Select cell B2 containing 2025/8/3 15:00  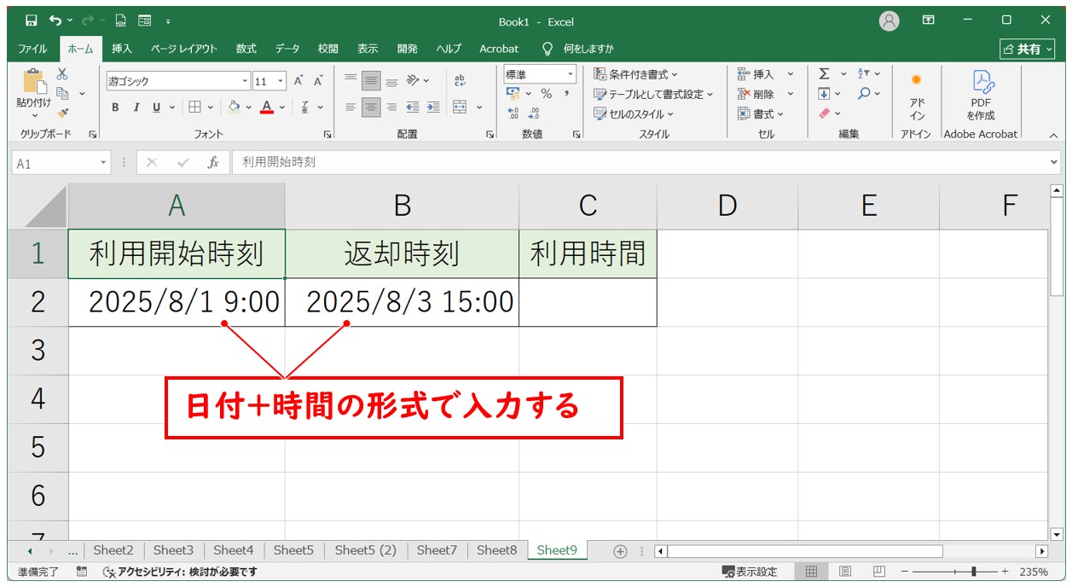[x=402, y=302]
